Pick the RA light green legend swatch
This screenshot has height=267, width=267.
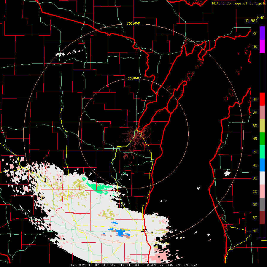(x=262, y=152)
